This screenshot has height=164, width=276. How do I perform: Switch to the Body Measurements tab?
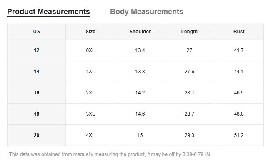147,12
